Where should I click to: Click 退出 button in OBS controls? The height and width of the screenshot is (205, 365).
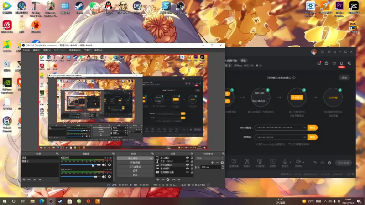(x=135, y=175)
